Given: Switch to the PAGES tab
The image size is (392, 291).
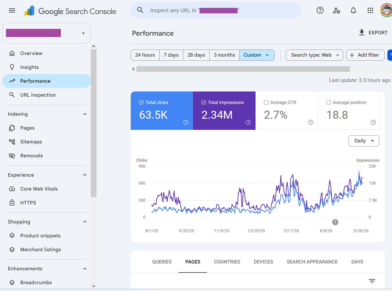Looking at the screenshot, I should click(193, 262).
